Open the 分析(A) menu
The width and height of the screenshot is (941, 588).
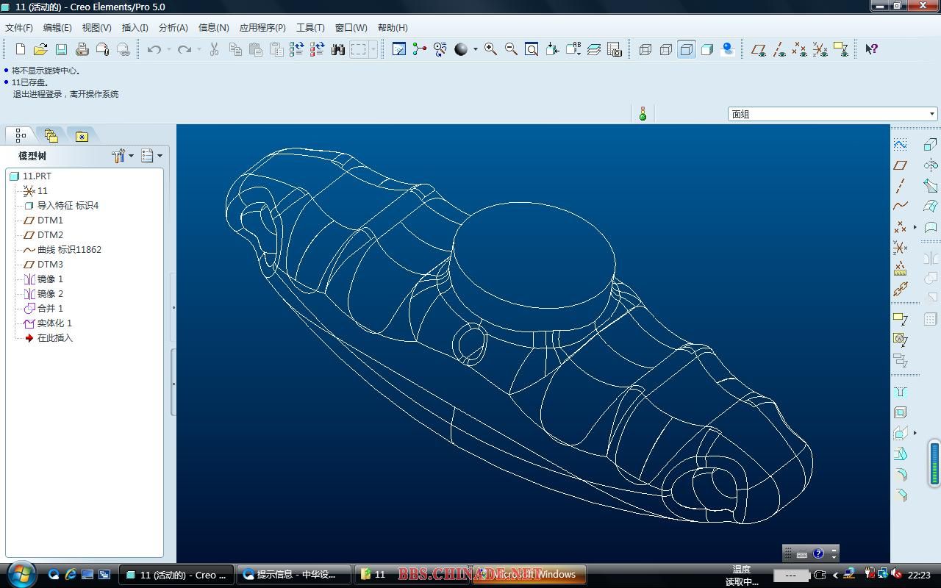(173, 27)
